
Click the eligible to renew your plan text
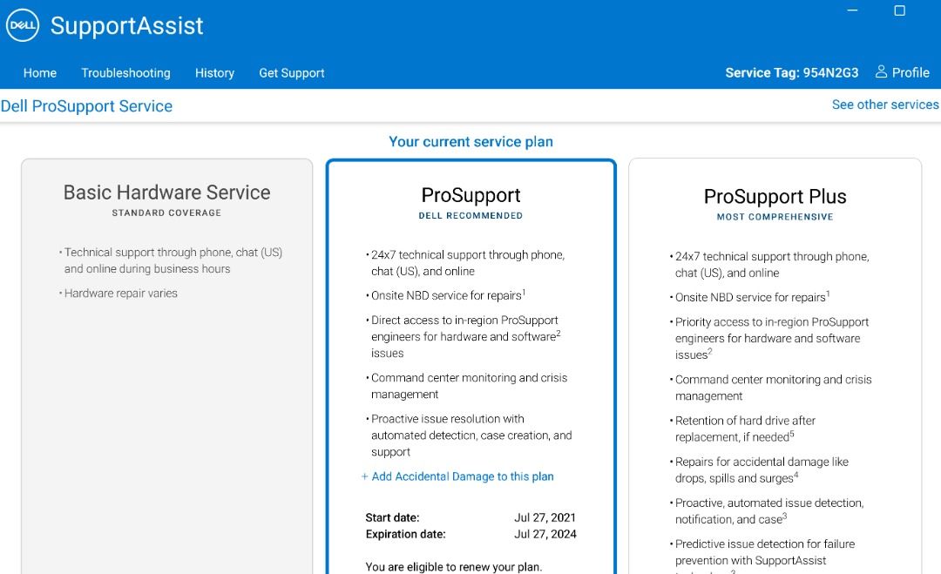click(x=453, y=567)
